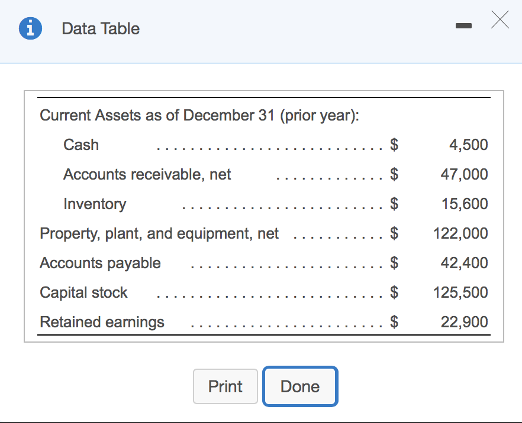This screenshot has width=522, height=423.
Task: Select the Retained earnings label
Action: click(x=101, y=322)
